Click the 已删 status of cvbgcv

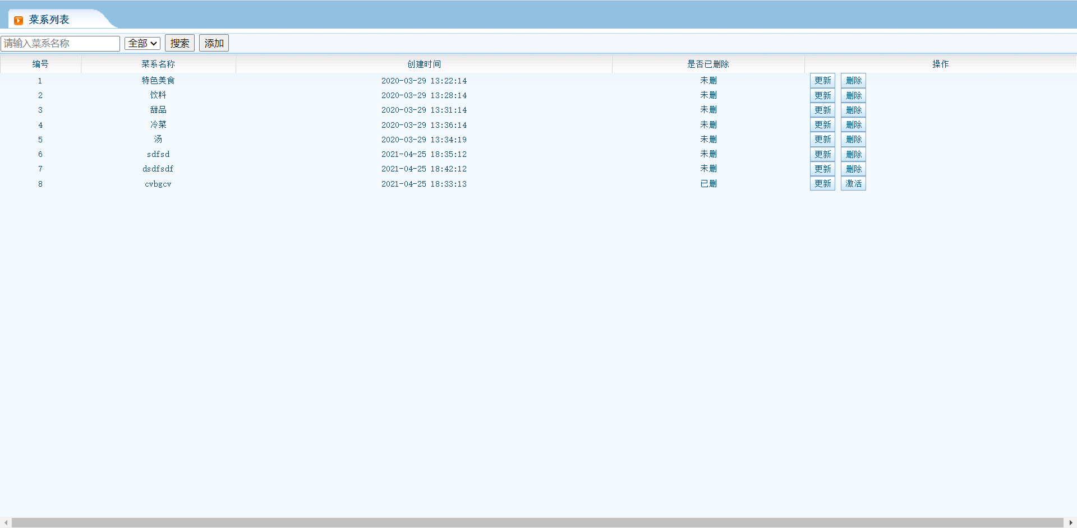(x=708, y=183)
